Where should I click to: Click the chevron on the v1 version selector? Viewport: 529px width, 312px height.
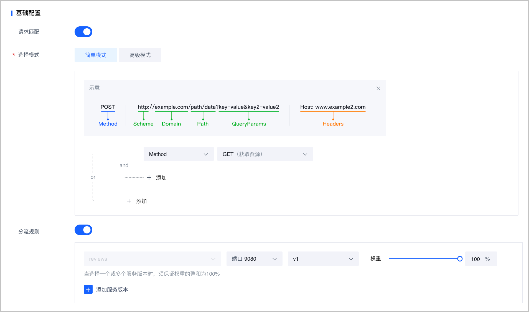pos(351,259)
